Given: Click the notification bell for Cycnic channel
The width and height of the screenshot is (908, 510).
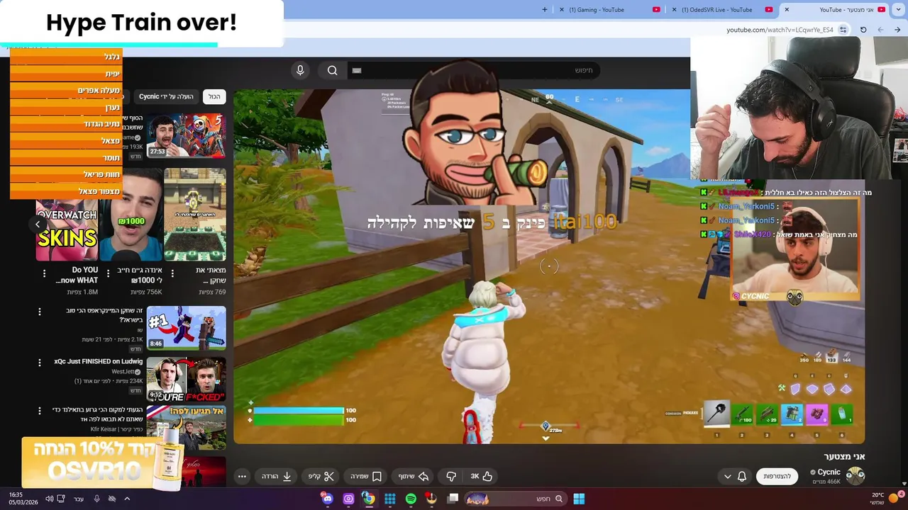Looking at the screenshot, I should 742,477.
